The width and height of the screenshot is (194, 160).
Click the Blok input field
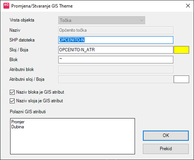[116, 60]
